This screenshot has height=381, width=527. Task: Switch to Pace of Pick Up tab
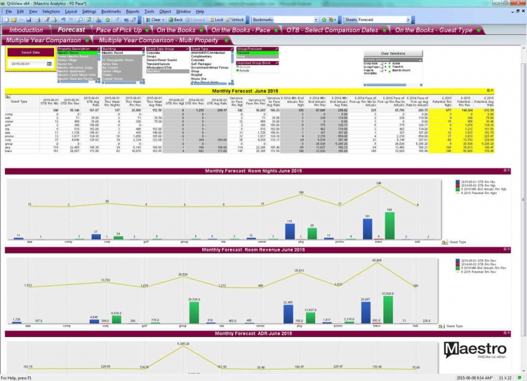(121, 30)
